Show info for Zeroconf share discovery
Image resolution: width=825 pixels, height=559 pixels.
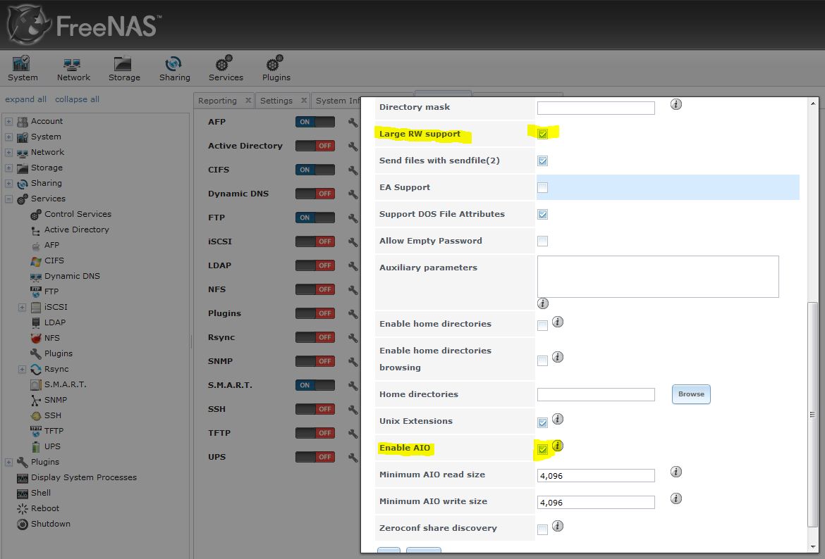pyautogui.click(x=558, y=525)
